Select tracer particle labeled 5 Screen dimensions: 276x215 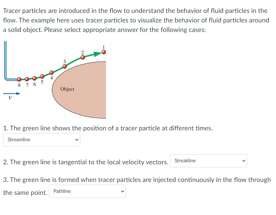point(42,76)
